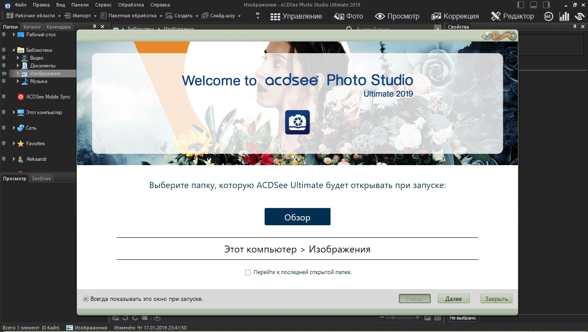
Task: Switch to the Календарь tab
Action: [x=59, y=27]
